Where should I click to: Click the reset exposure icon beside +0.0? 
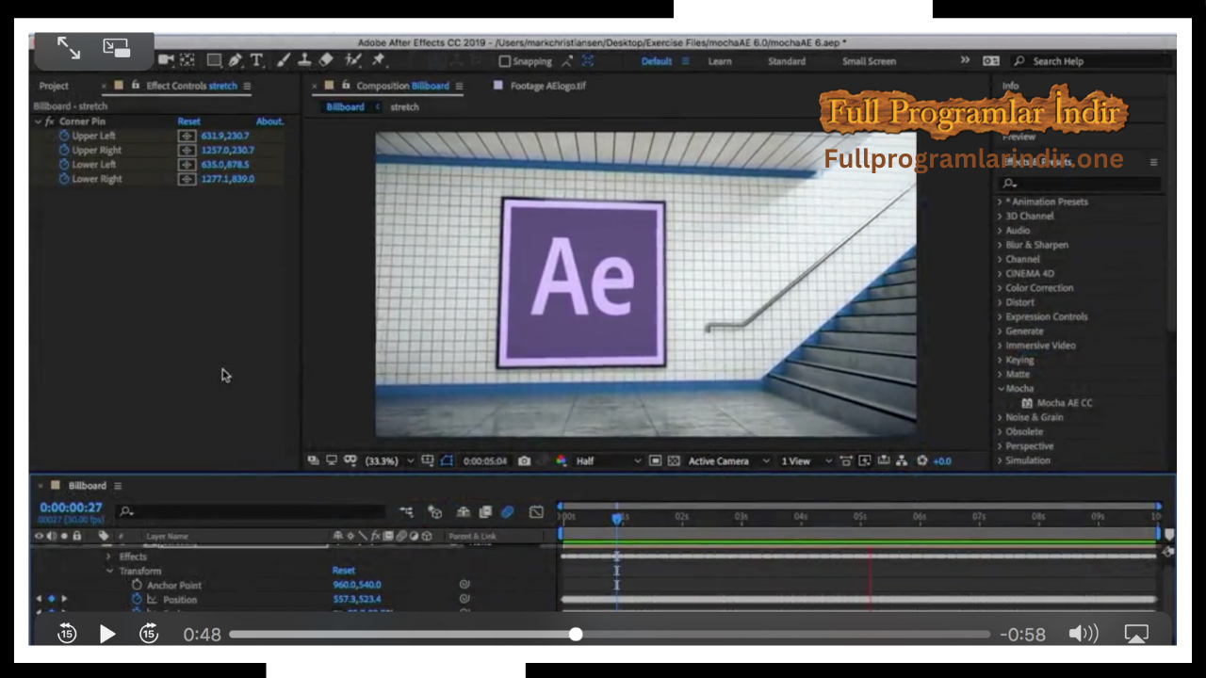click(921, 461)
